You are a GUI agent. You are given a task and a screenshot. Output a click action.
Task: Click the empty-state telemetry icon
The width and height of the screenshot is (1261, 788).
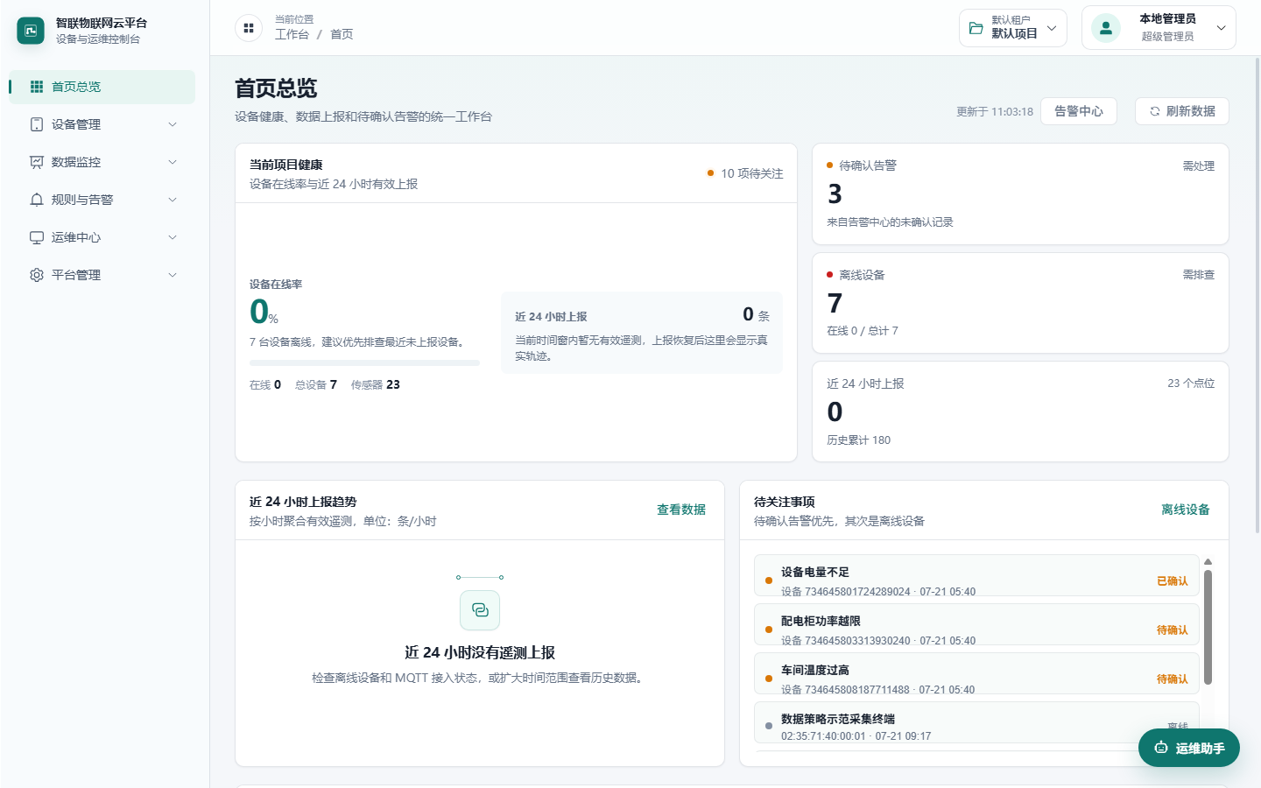(x=480, y=609)
